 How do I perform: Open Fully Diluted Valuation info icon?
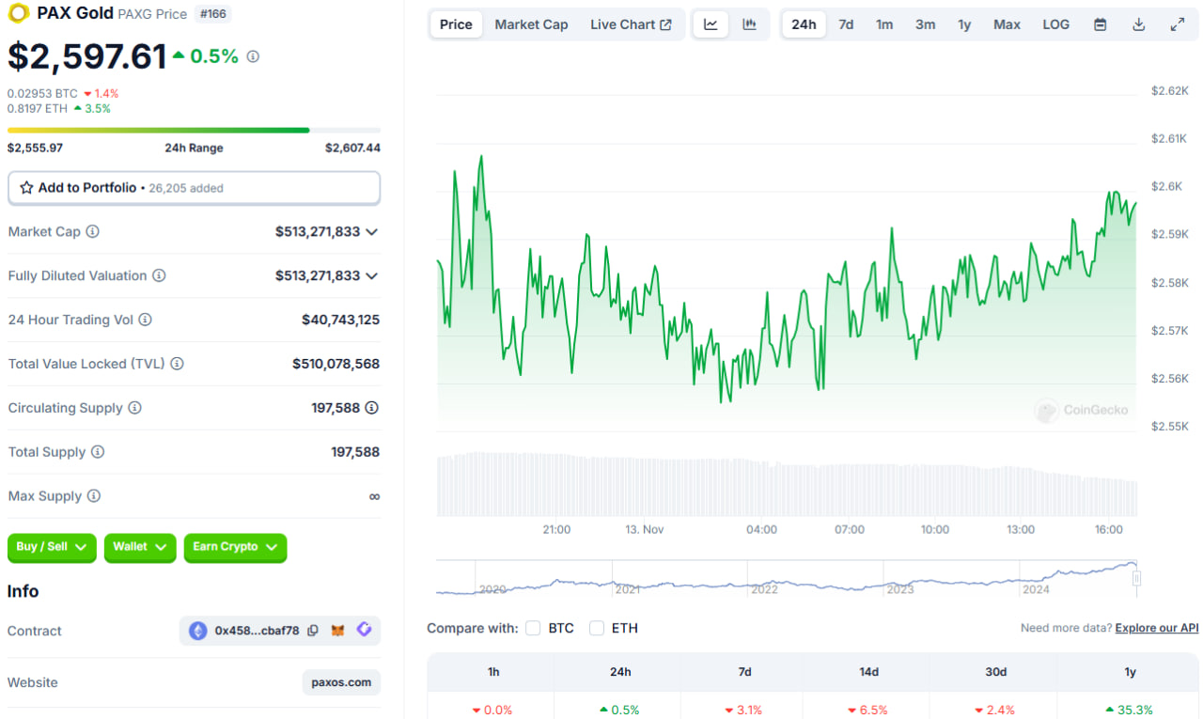pos(159,275)
